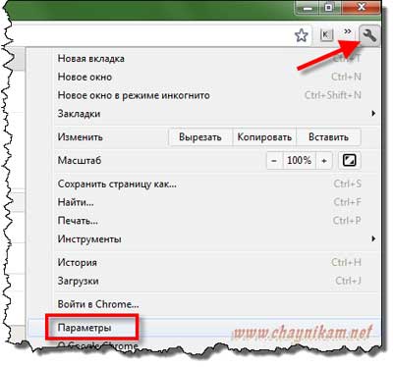Show hidden extensions via double chevron
Screen dimensions: 393x367
click(348, 31)
